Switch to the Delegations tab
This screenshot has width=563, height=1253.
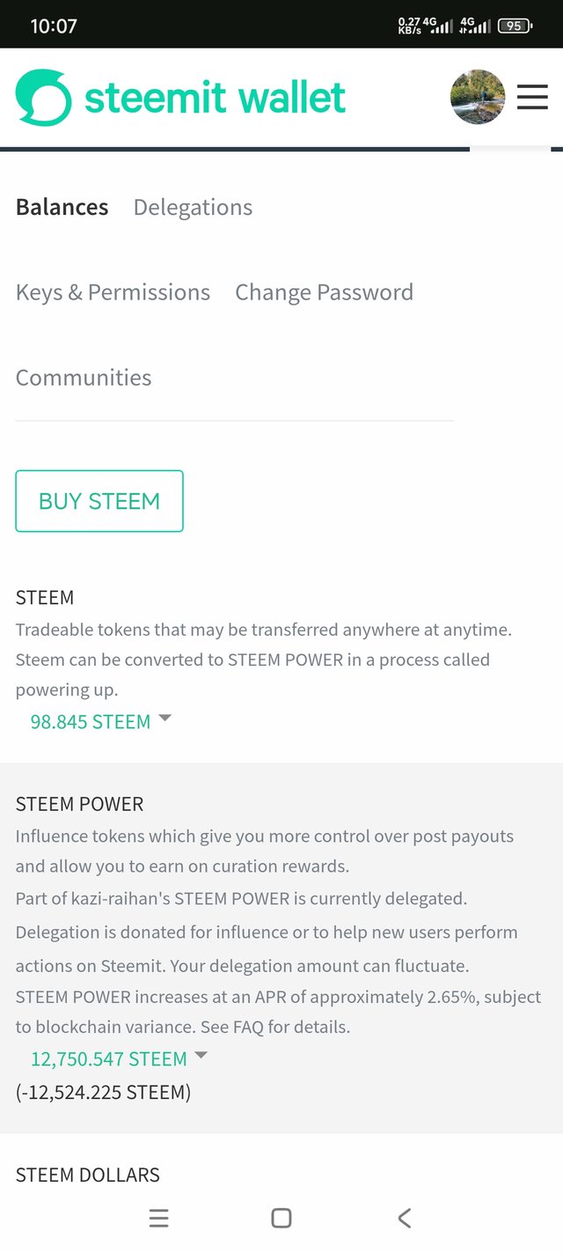point(193,207)
